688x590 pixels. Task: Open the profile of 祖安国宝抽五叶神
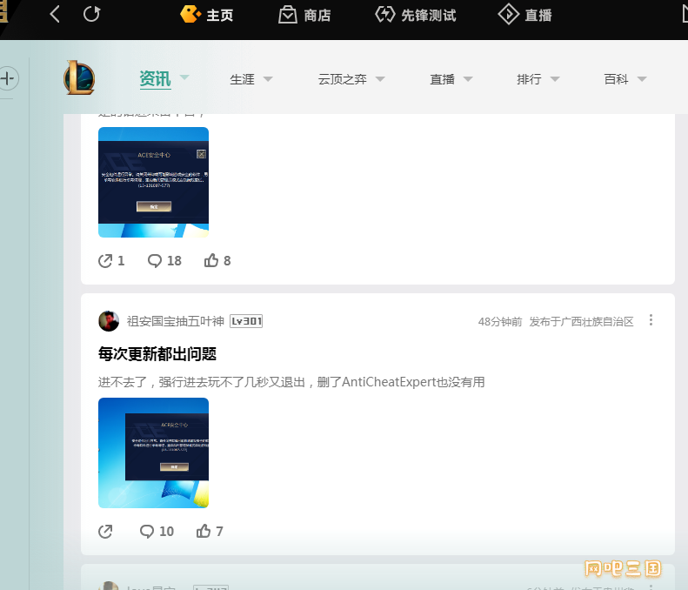click(176, 321)
